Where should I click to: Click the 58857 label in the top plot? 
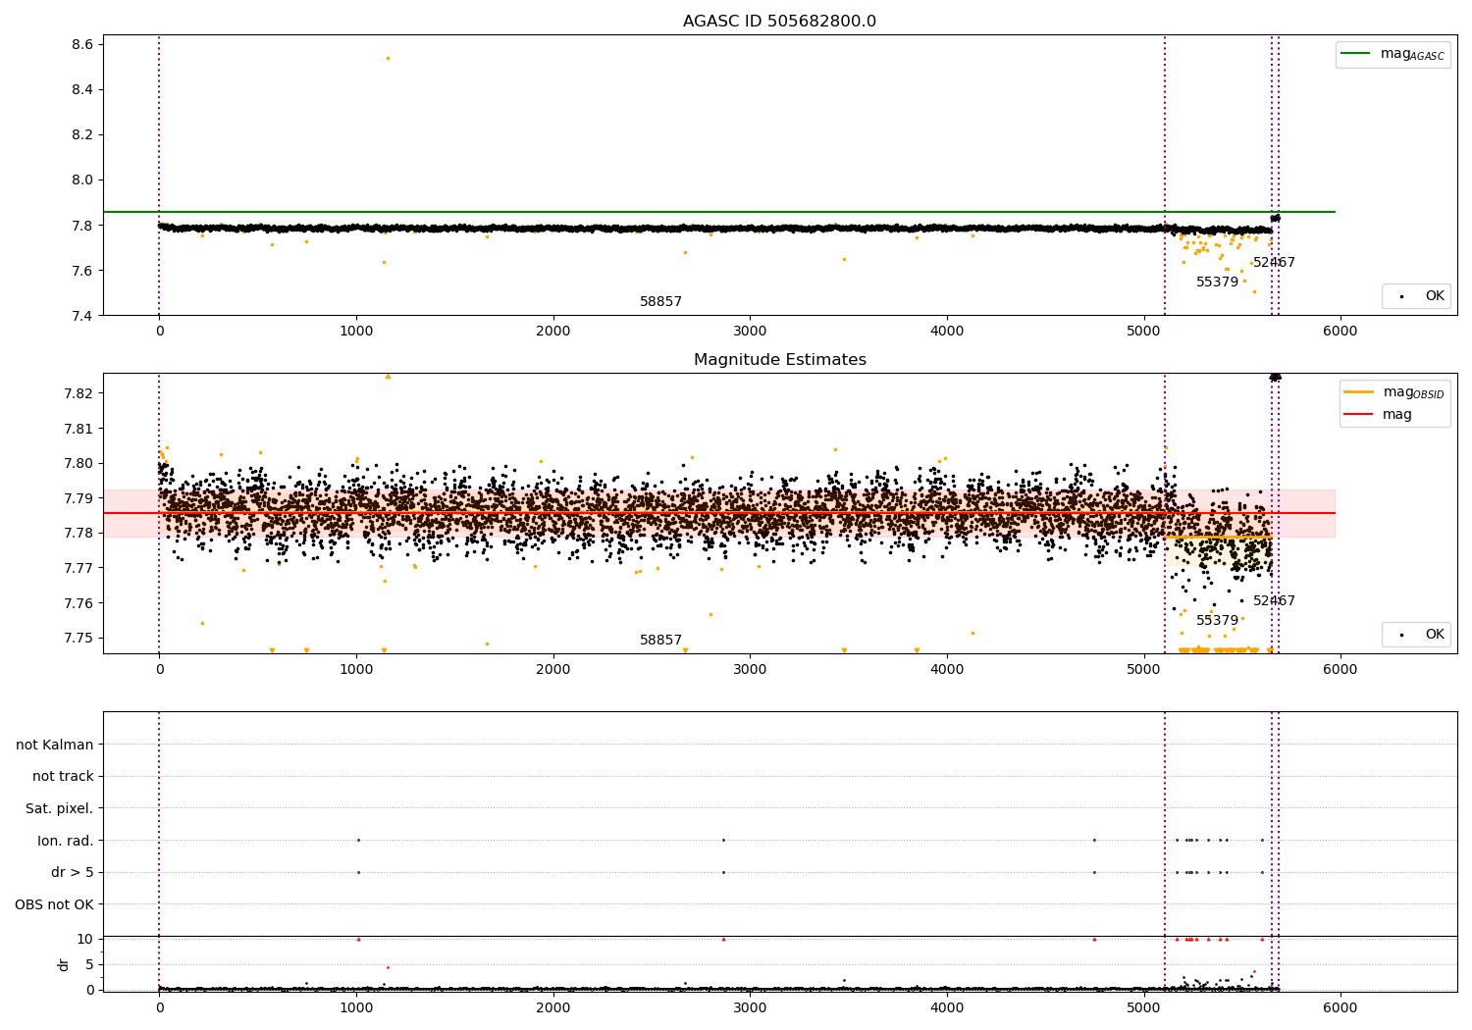pyautogui.click(x=660, y=302)
